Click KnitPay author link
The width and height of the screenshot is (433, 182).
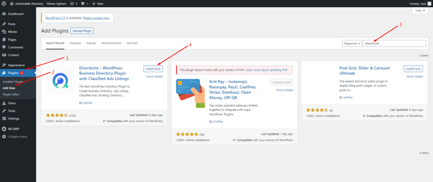[x=218, y=121]
